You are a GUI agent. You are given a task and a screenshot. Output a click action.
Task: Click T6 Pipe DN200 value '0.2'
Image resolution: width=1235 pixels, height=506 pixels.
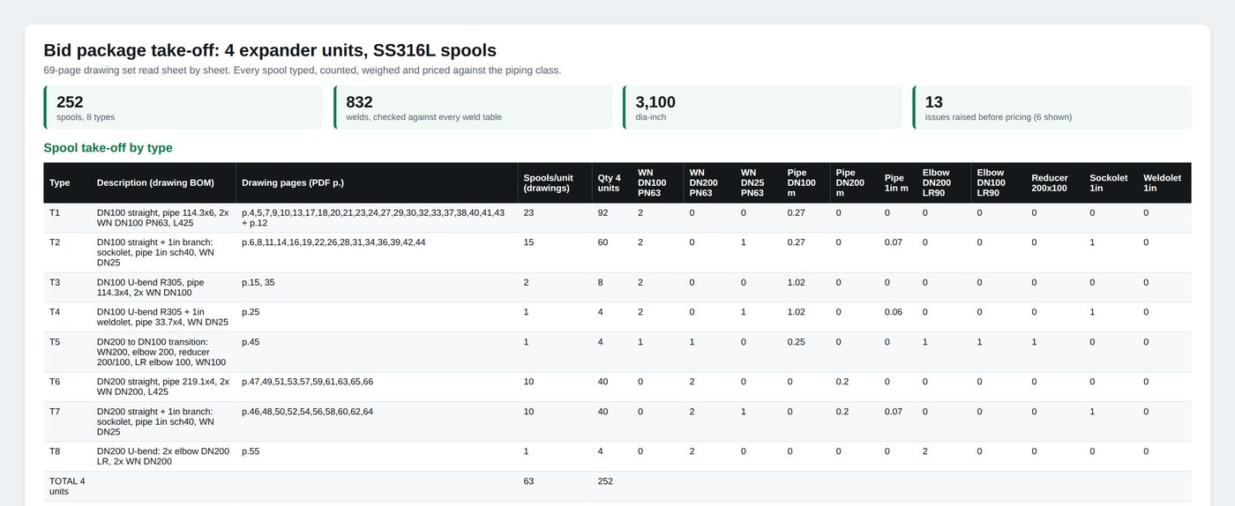tap(842, 381)
